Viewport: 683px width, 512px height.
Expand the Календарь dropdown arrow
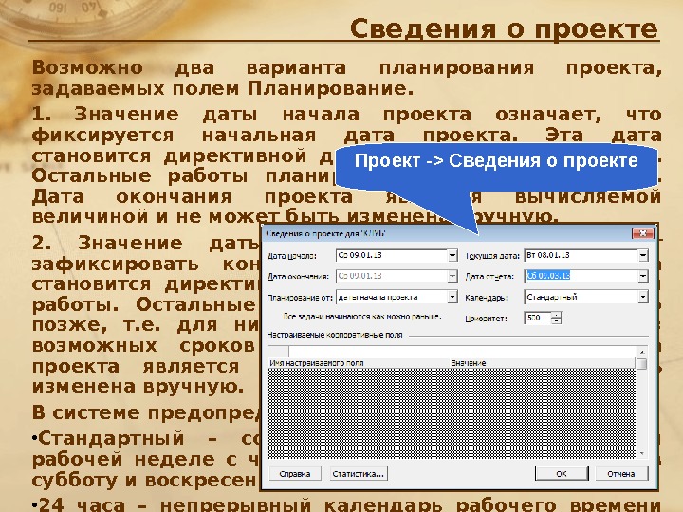pyautogui.click(x=643, y=297)
